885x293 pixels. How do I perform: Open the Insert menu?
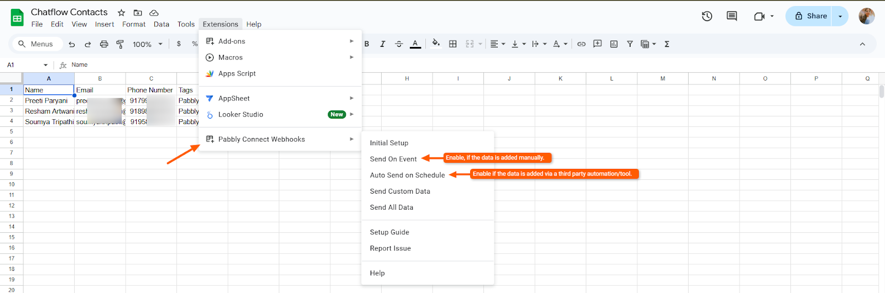(105, 24)
